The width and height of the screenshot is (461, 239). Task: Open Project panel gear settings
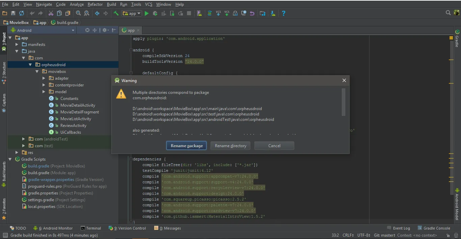click(105, 30)
